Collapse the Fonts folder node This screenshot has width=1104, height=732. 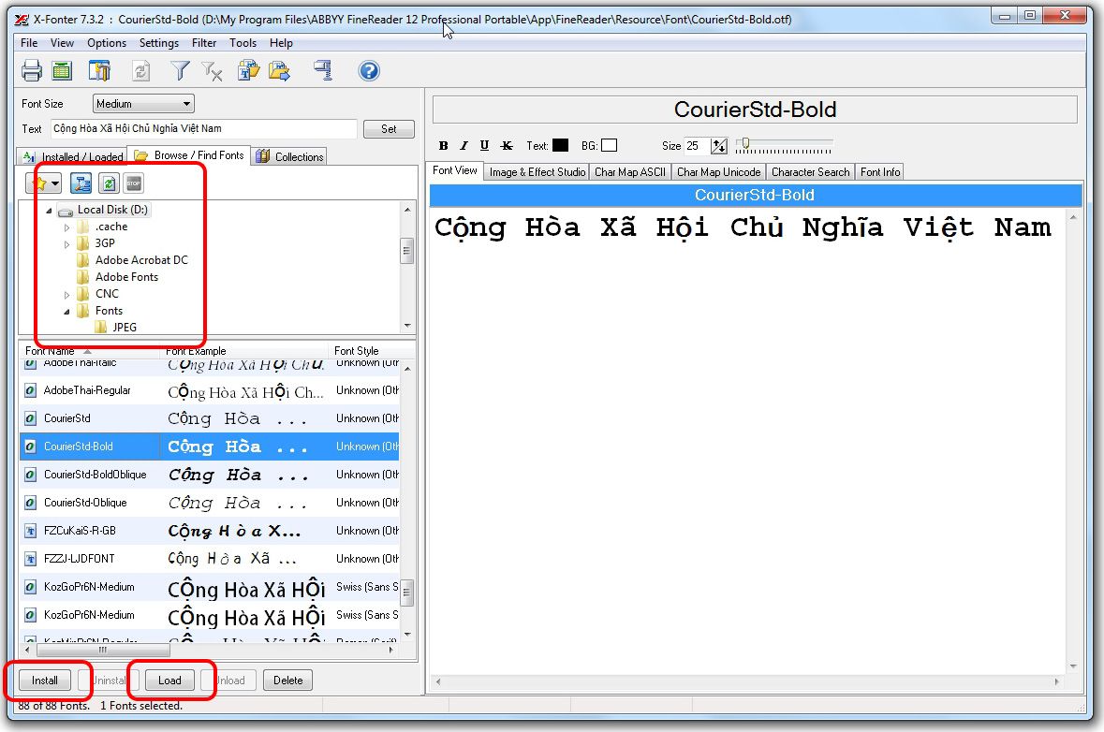[66, 312]
